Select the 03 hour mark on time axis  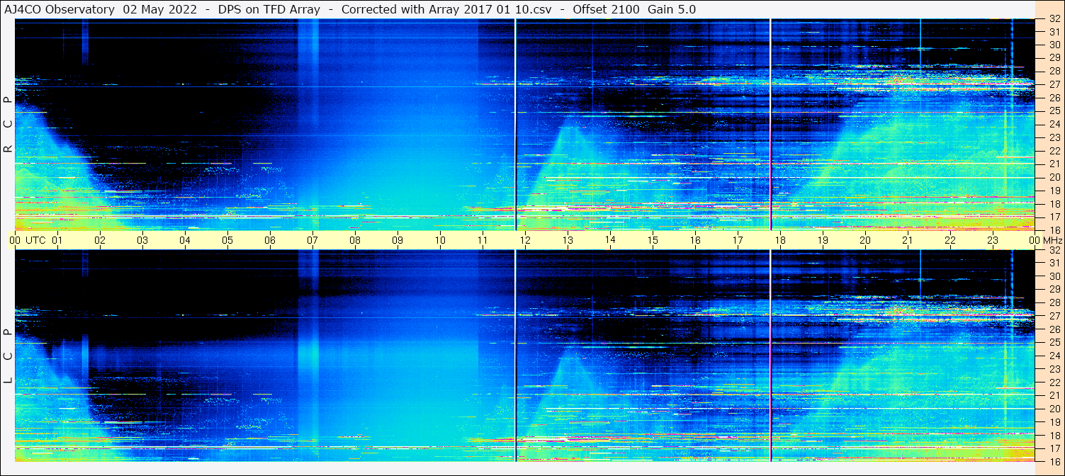tap(142, 240)
